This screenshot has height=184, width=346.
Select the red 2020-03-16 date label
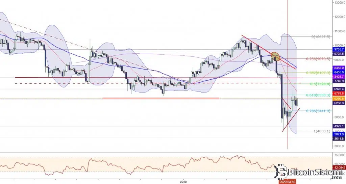point(288,182)
